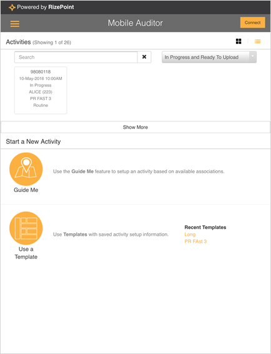Click the Mobile Auditor title

click(x=135, y=23)
